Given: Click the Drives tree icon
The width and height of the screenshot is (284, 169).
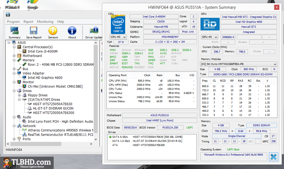Looking at the screenshot, I should [x=19, y=91].
